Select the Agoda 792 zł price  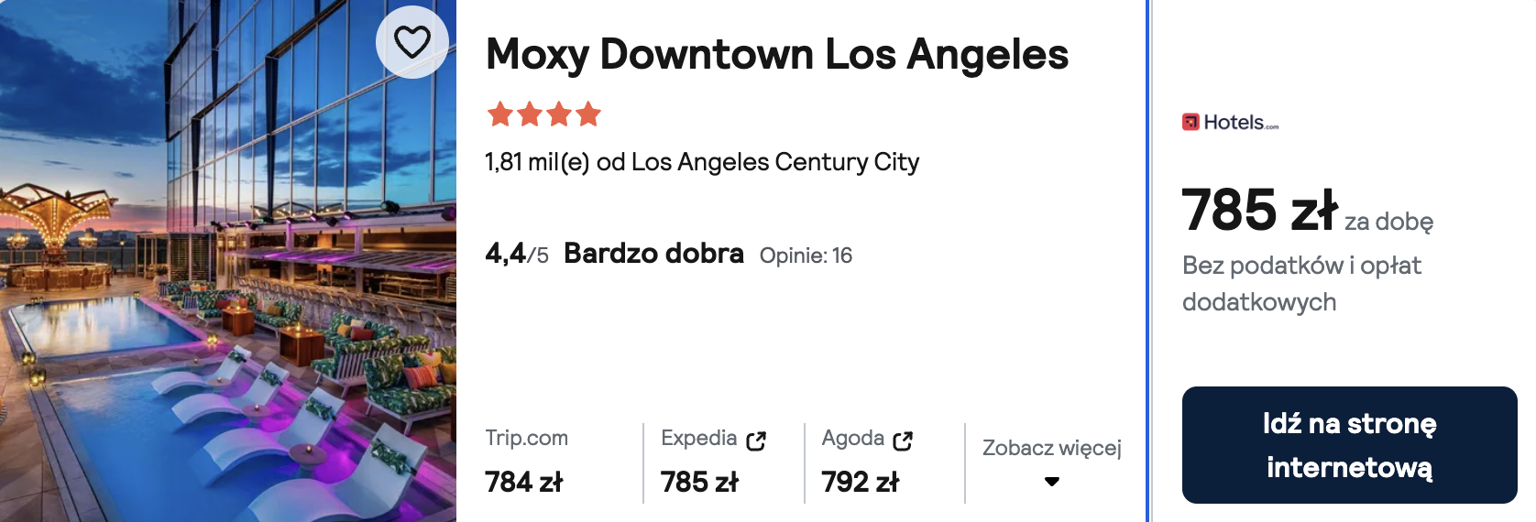coord(861,482)
